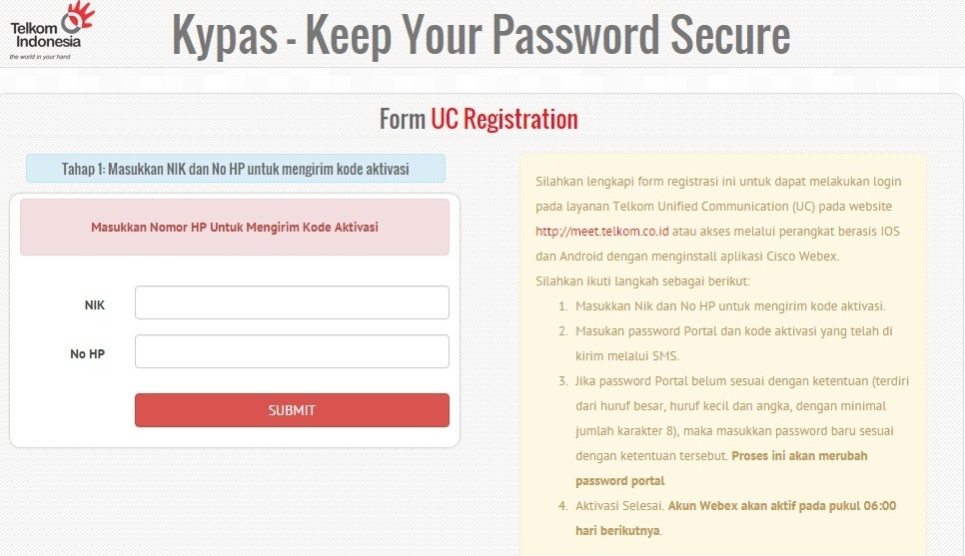Click the intro paragraph about form registrasi

[x=718, y=219]
